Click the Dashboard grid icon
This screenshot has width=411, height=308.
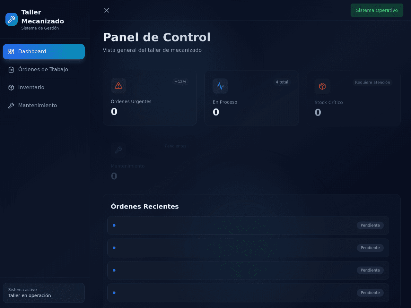(11, 52)
